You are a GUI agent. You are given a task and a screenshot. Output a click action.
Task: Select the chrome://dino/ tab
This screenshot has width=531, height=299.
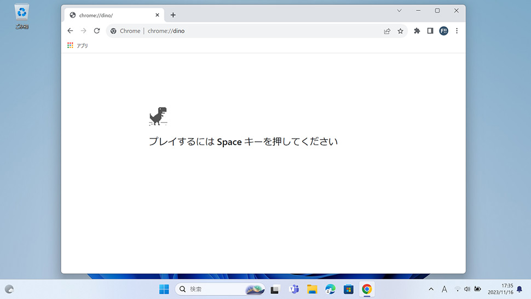tap(114, 15)
